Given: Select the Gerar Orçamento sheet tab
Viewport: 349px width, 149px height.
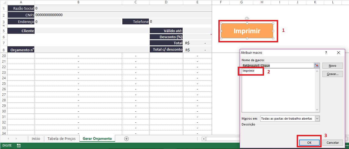Looking at the screenshot, I should [x=97, y=139].
